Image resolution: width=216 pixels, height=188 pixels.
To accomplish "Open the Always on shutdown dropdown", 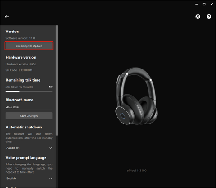I will point(29,148).
